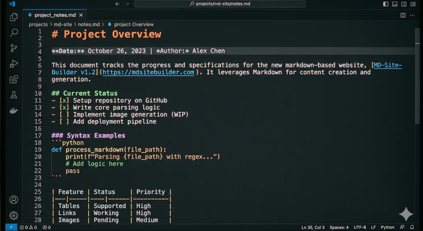Click 'notes.md' breadcrumb segment
Viewport: 423px width, 231px height.
(x=89, y=24)
